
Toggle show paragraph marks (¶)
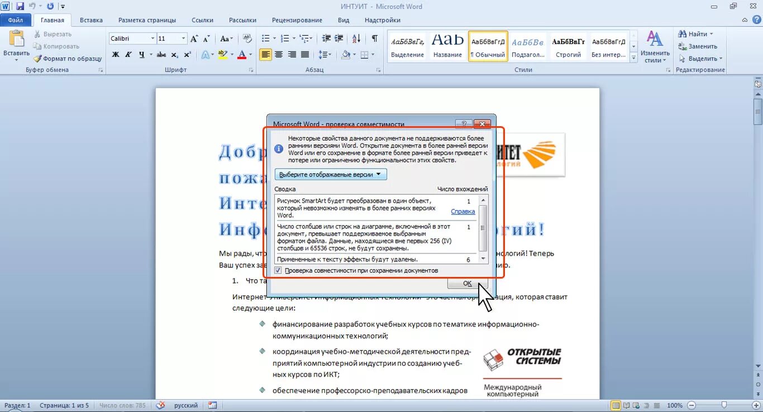(374, 39)
